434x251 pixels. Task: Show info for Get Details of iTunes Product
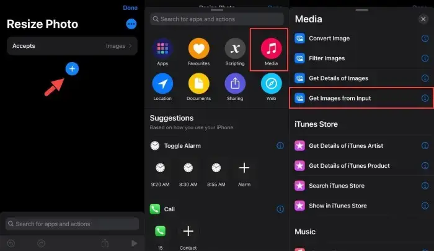425,166
